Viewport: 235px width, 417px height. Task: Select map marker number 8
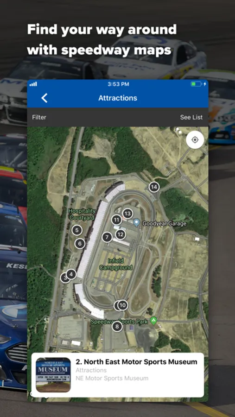[x=117, y=326]
